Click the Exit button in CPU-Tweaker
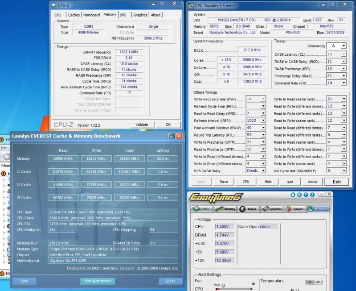Screen dimensions: 356x291 pyautogui.click(x=337, y=182)
